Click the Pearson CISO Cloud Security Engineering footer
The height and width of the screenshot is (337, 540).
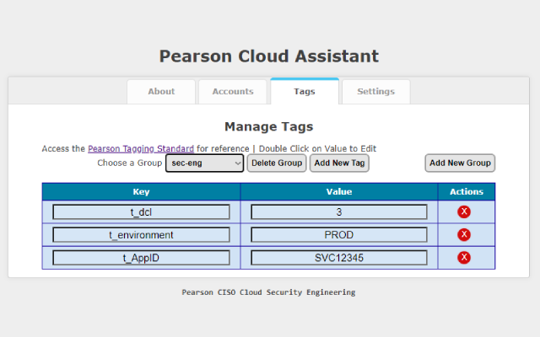[268, 292]
